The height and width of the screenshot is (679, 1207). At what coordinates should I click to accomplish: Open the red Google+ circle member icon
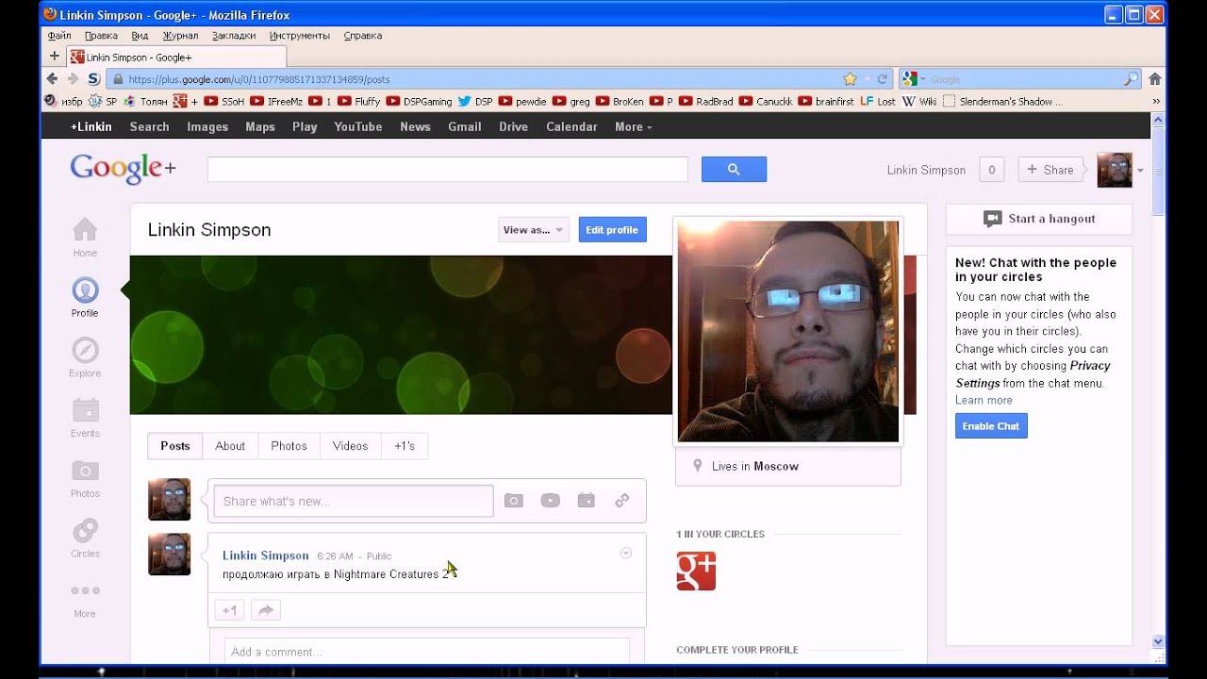coord(696,571)
